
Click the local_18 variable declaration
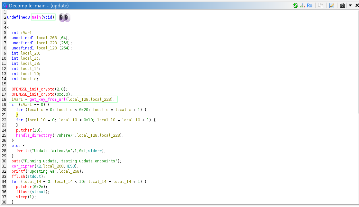(30, 64)
